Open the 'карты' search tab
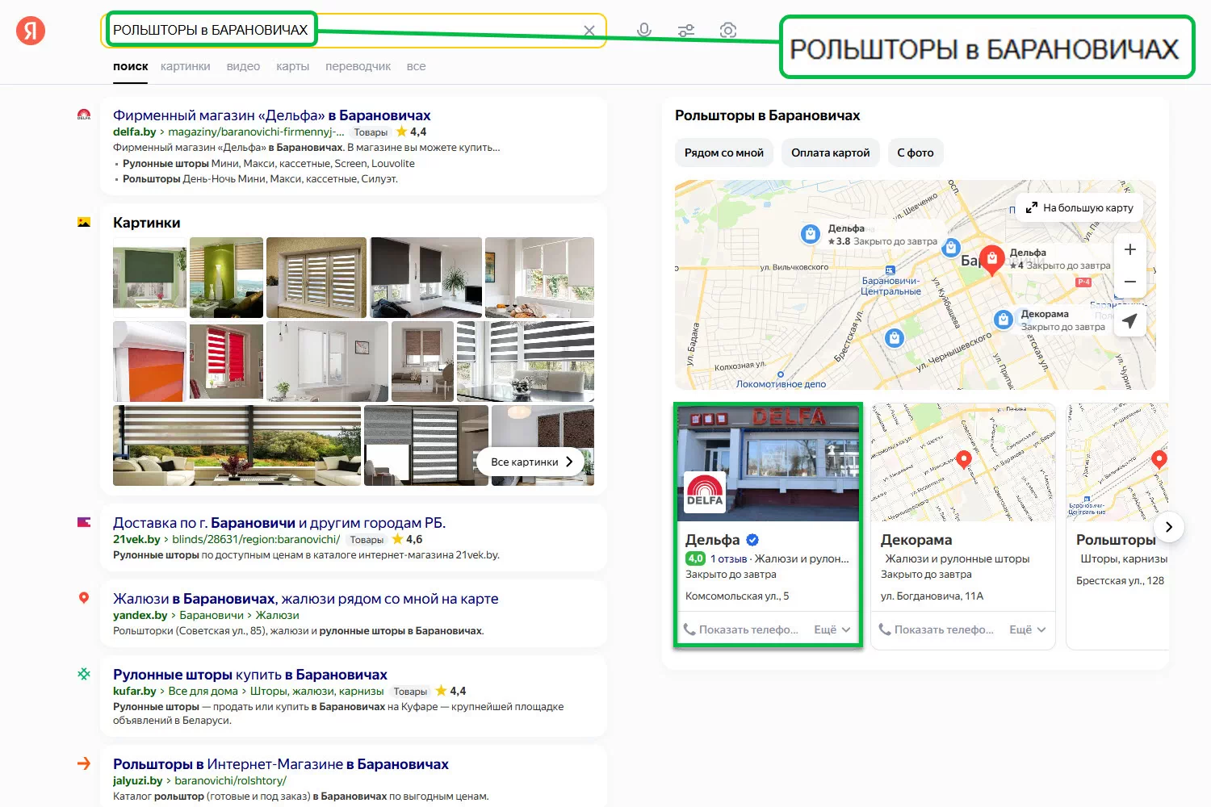The height and width of the screenshot is (807, 1211). (292, 66)
